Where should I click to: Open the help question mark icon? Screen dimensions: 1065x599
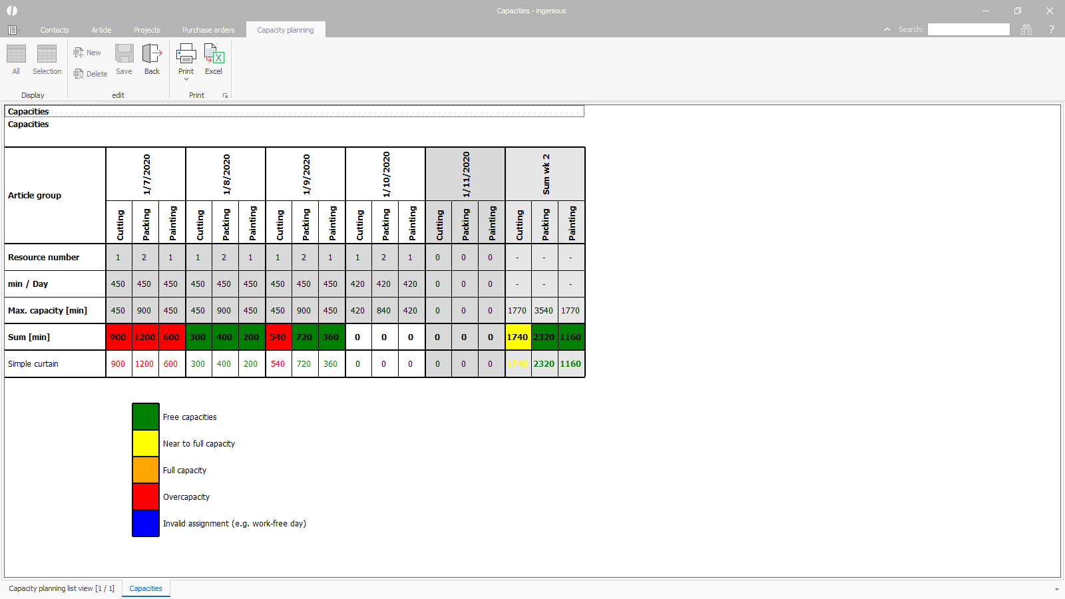(1052, 29)
